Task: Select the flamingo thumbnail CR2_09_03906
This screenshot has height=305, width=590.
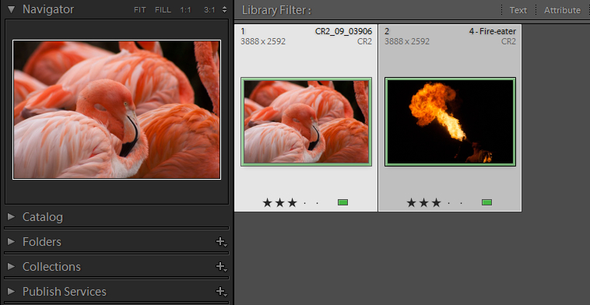Action: coord(307,121)
